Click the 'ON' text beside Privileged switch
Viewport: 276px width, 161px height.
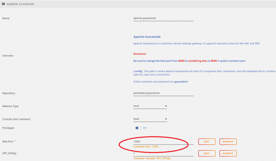coord(145,128)
